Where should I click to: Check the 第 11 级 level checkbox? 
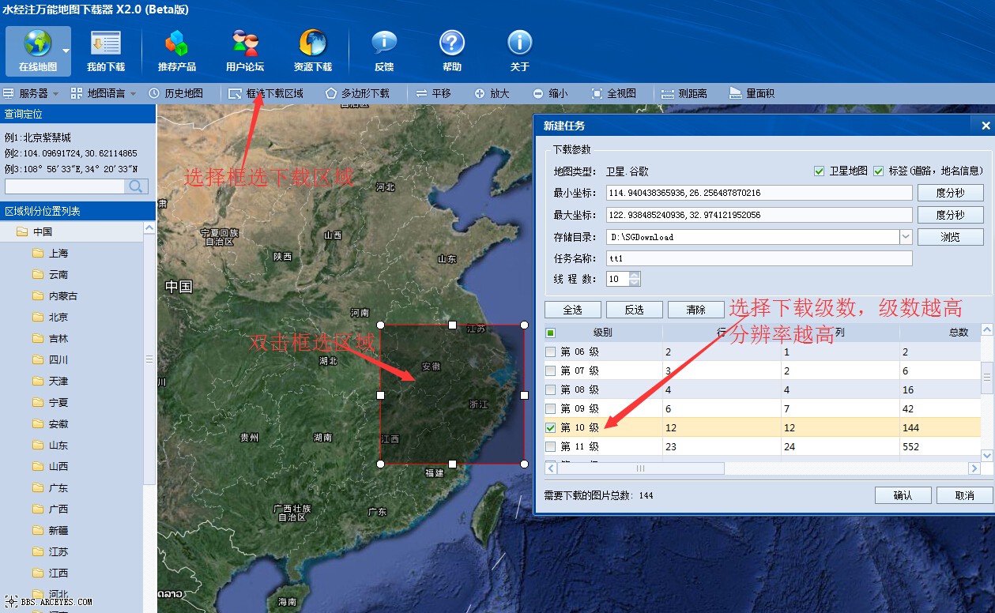pyautogui.click(x=551, y=447)
